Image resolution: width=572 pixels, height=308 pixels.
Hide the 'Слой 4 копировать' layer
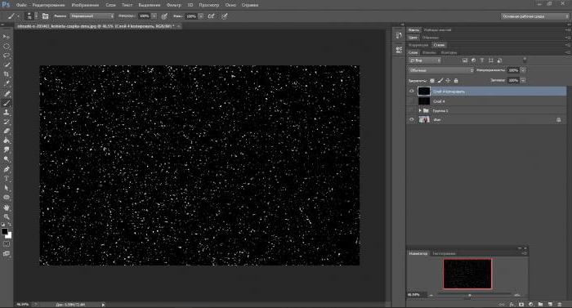[412, 92]
